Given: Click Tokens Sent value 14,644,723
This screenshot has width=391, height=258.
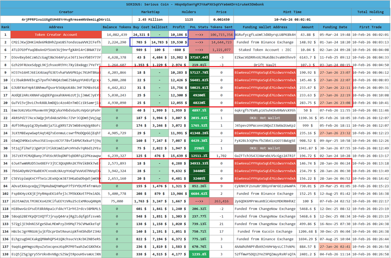Looking at the screenshot, I should [x=222, y=42].
